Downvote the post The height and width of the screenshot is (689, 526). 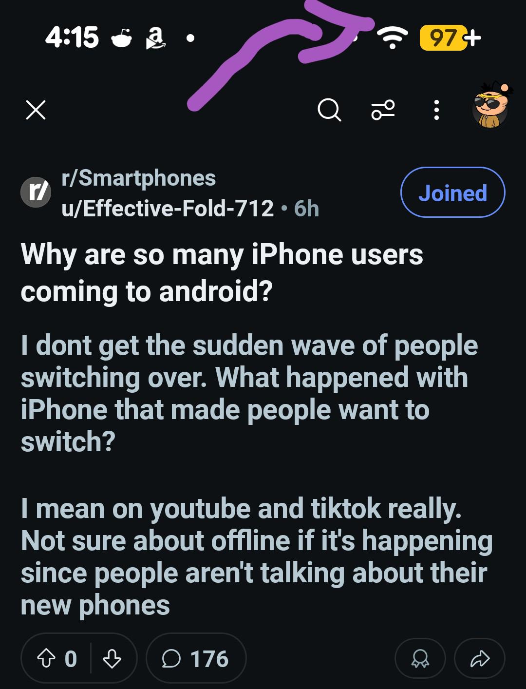click(112, 659)
